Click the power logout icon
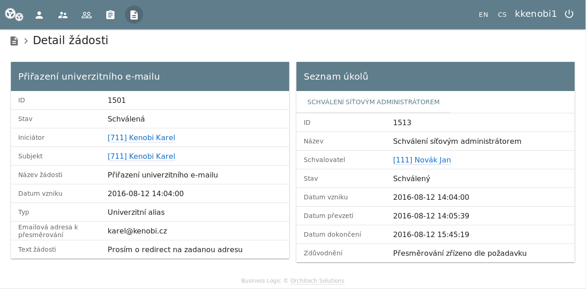The image size is (586, 289). pyautogui.click(x=569, y=14)
